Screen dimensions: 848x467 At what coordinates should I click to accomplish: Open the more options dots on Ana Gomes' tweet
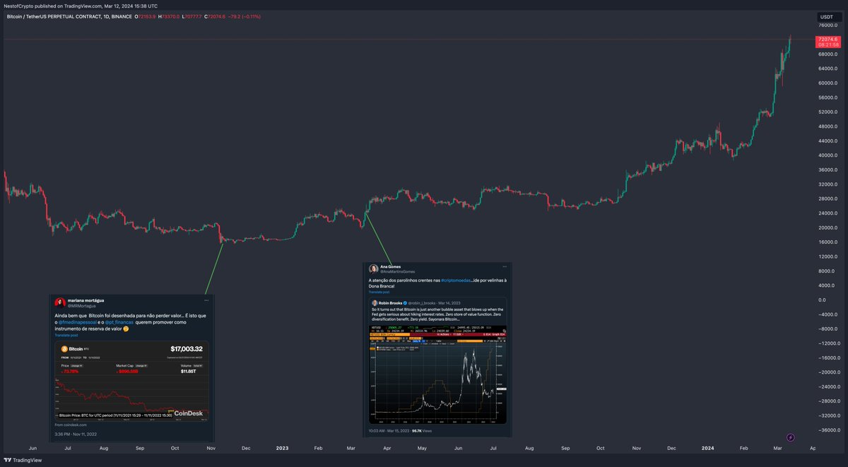(505, 266)
